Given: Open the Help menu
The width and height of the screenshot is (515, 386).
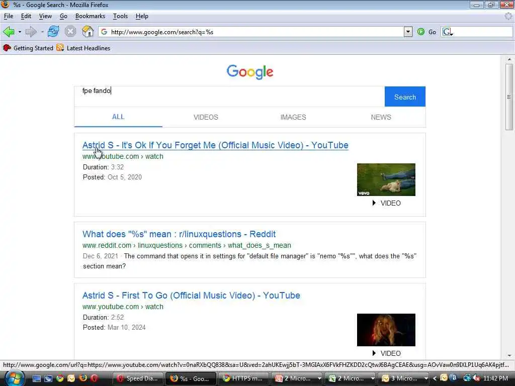Looking at the screenshot, I should click(142, 16).
